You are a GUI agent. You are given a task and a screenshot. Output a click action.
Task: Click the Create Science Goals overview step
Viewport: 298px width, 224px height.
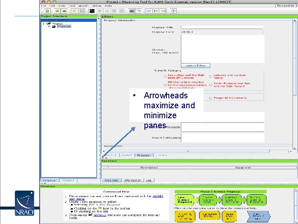pos(208,200)
